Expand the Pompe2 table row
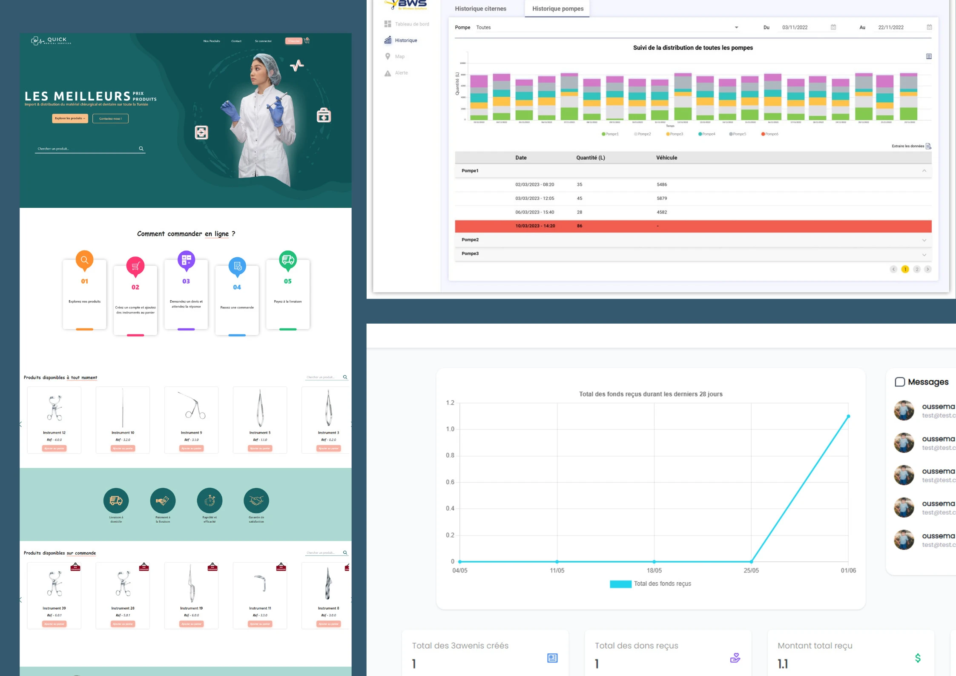This screenshot has height=676, width=956. pos(924,240)
